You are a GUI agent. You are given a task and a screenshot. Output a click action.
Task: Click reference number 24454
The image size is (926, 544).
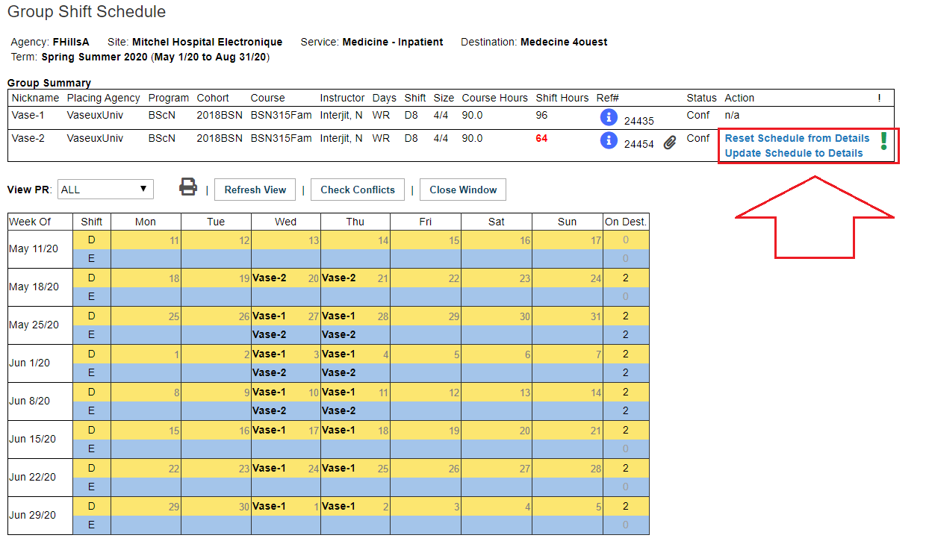(639, 143)
